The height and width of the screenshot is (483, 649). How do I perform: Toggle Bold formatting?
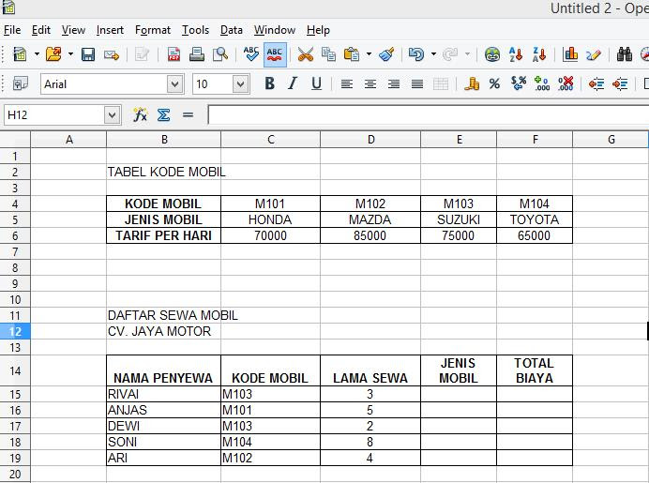click(x=269, y=83)
